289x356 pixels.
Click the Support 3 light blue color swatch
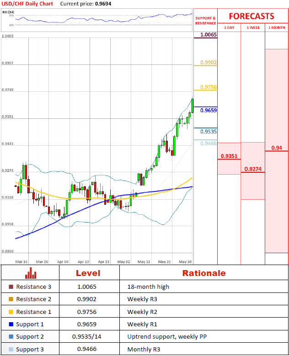[x=11, y=349]
